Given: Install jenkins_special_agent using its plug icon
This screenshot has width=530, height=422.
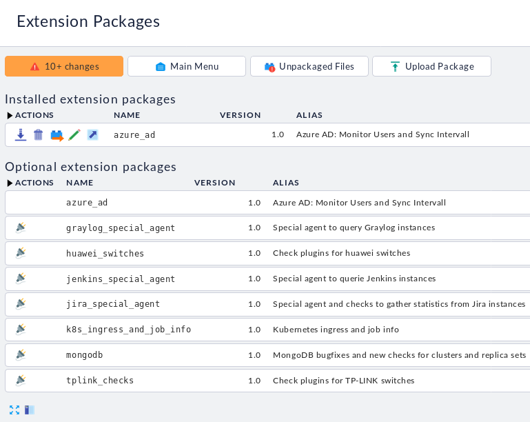Looking at the screenshot, I should [21, 279].
